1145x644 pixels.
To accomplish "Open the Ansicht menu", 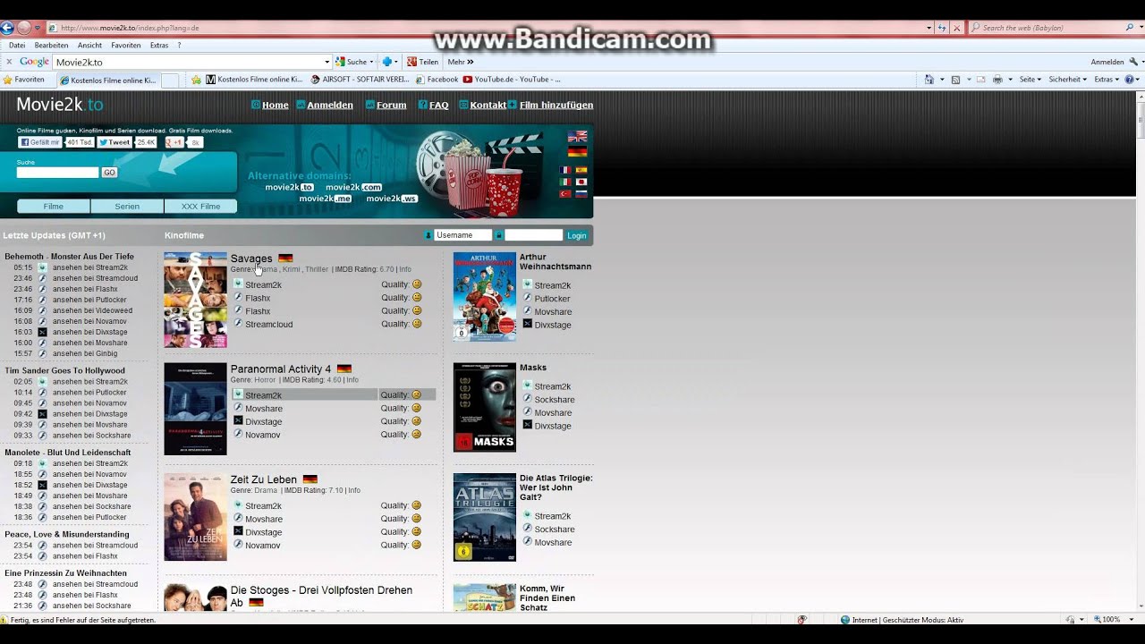I will (89, 45).
